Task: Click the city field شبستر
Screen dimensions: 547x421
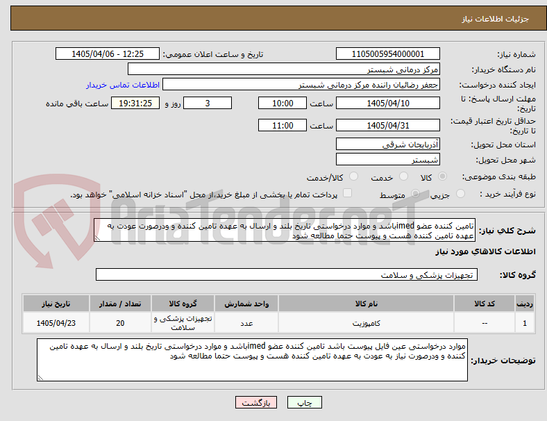Action: click(387, 159)
